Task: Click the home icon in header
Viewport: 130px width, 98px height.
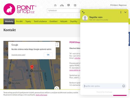Action: pos(55,5)
